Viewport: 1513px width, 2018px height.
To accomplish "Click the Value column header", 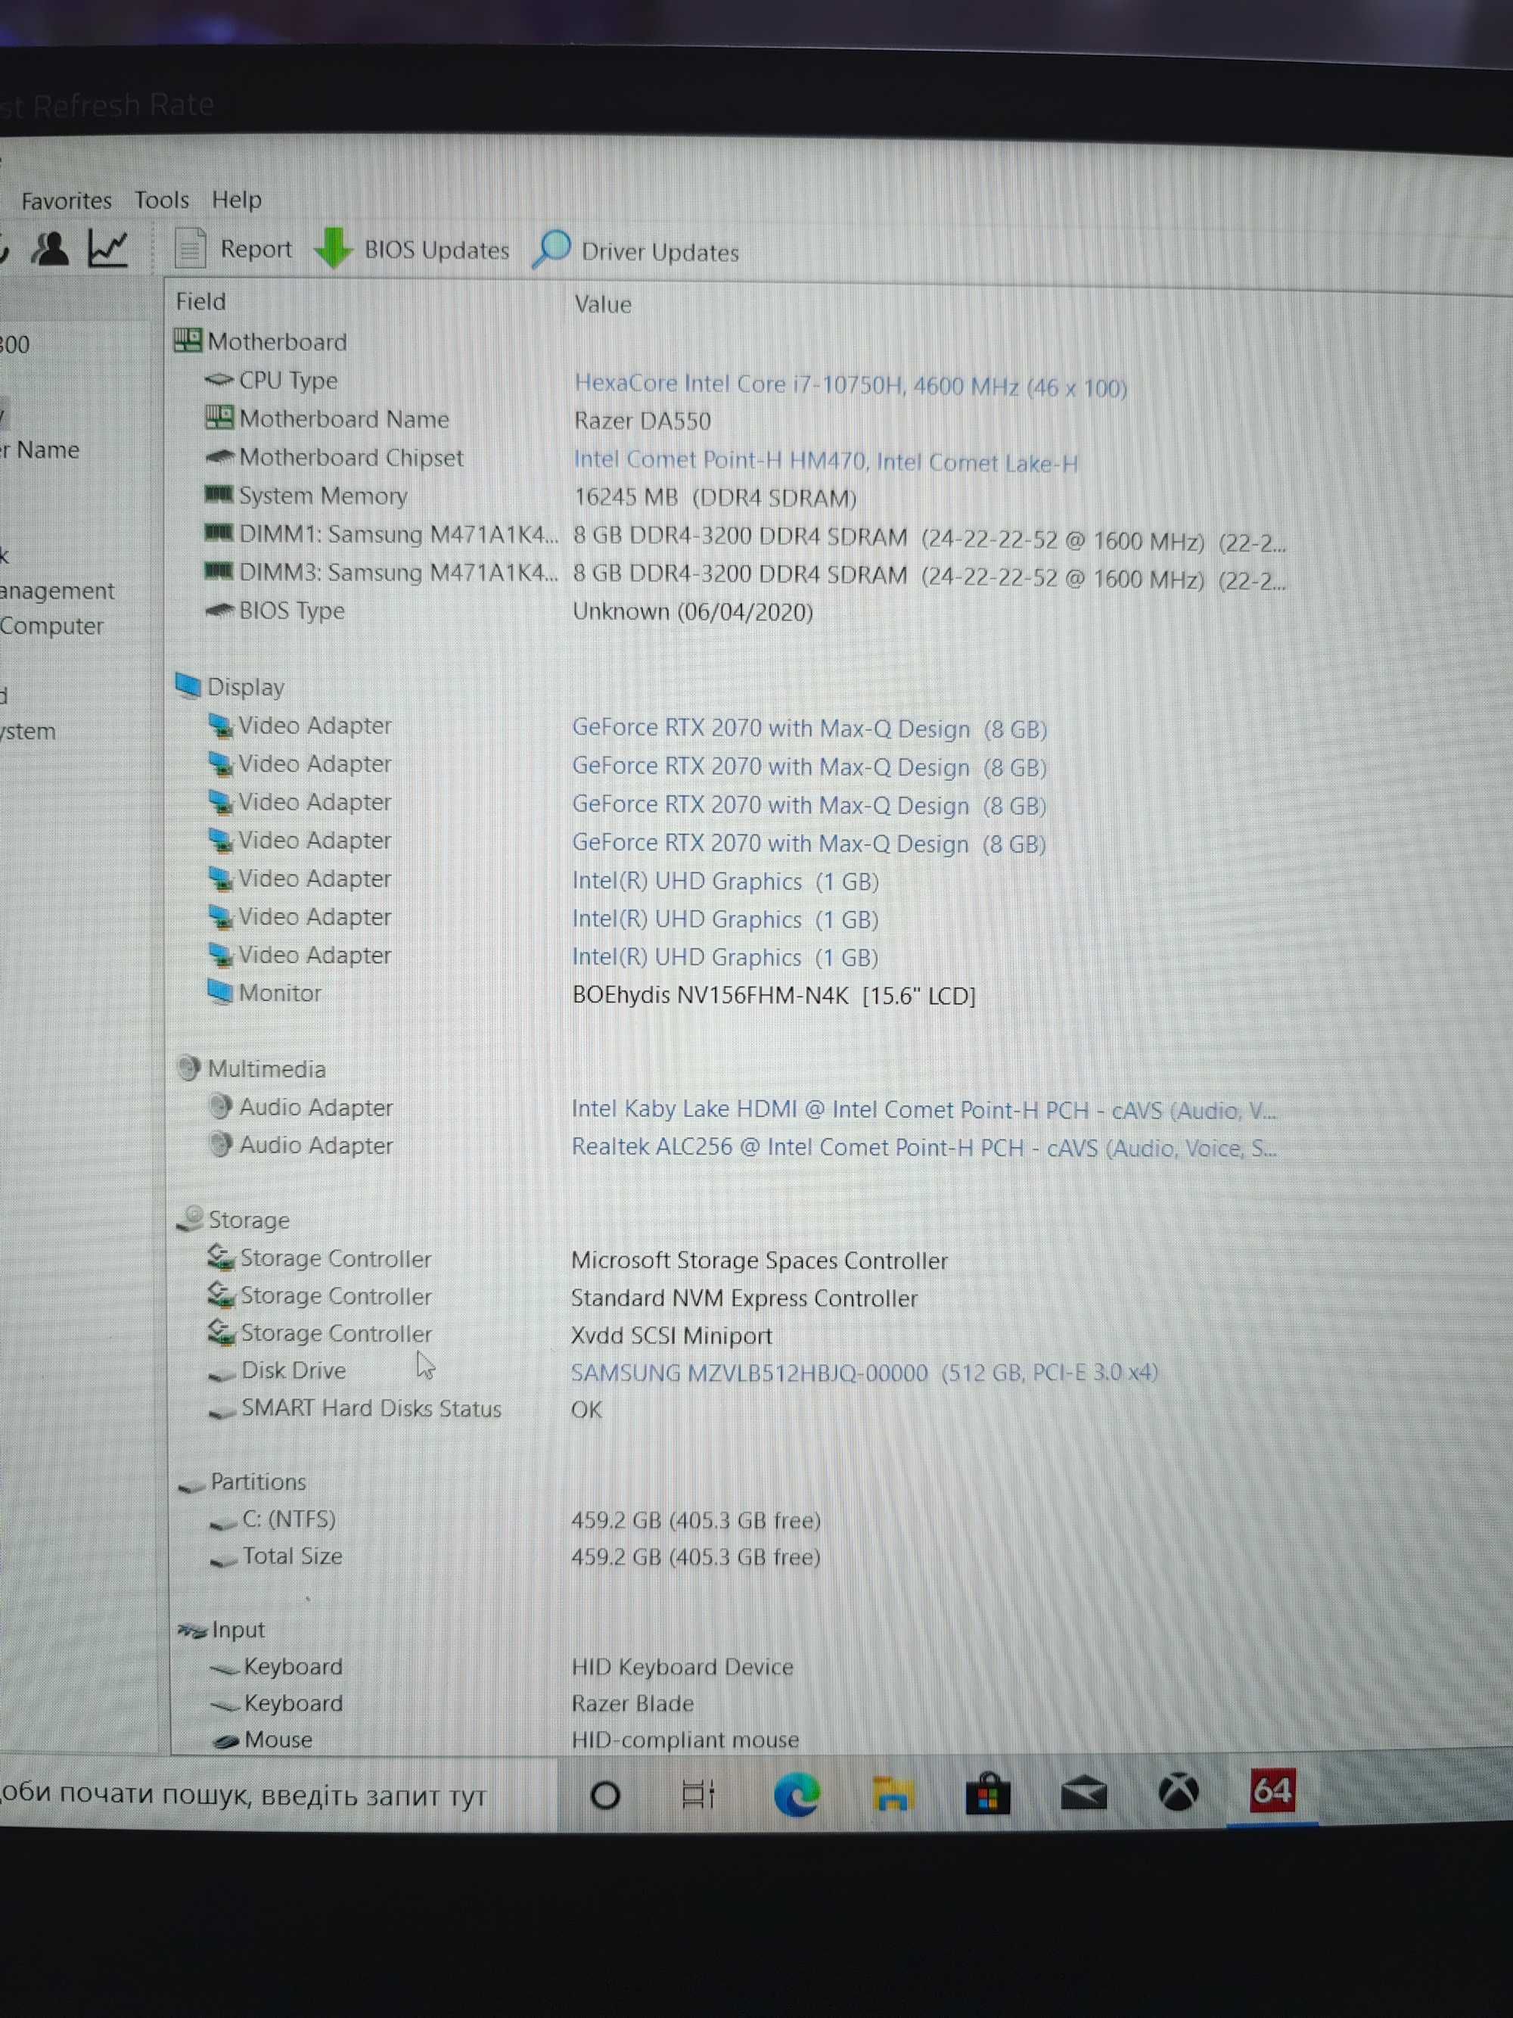I will (x=602, y=303).
